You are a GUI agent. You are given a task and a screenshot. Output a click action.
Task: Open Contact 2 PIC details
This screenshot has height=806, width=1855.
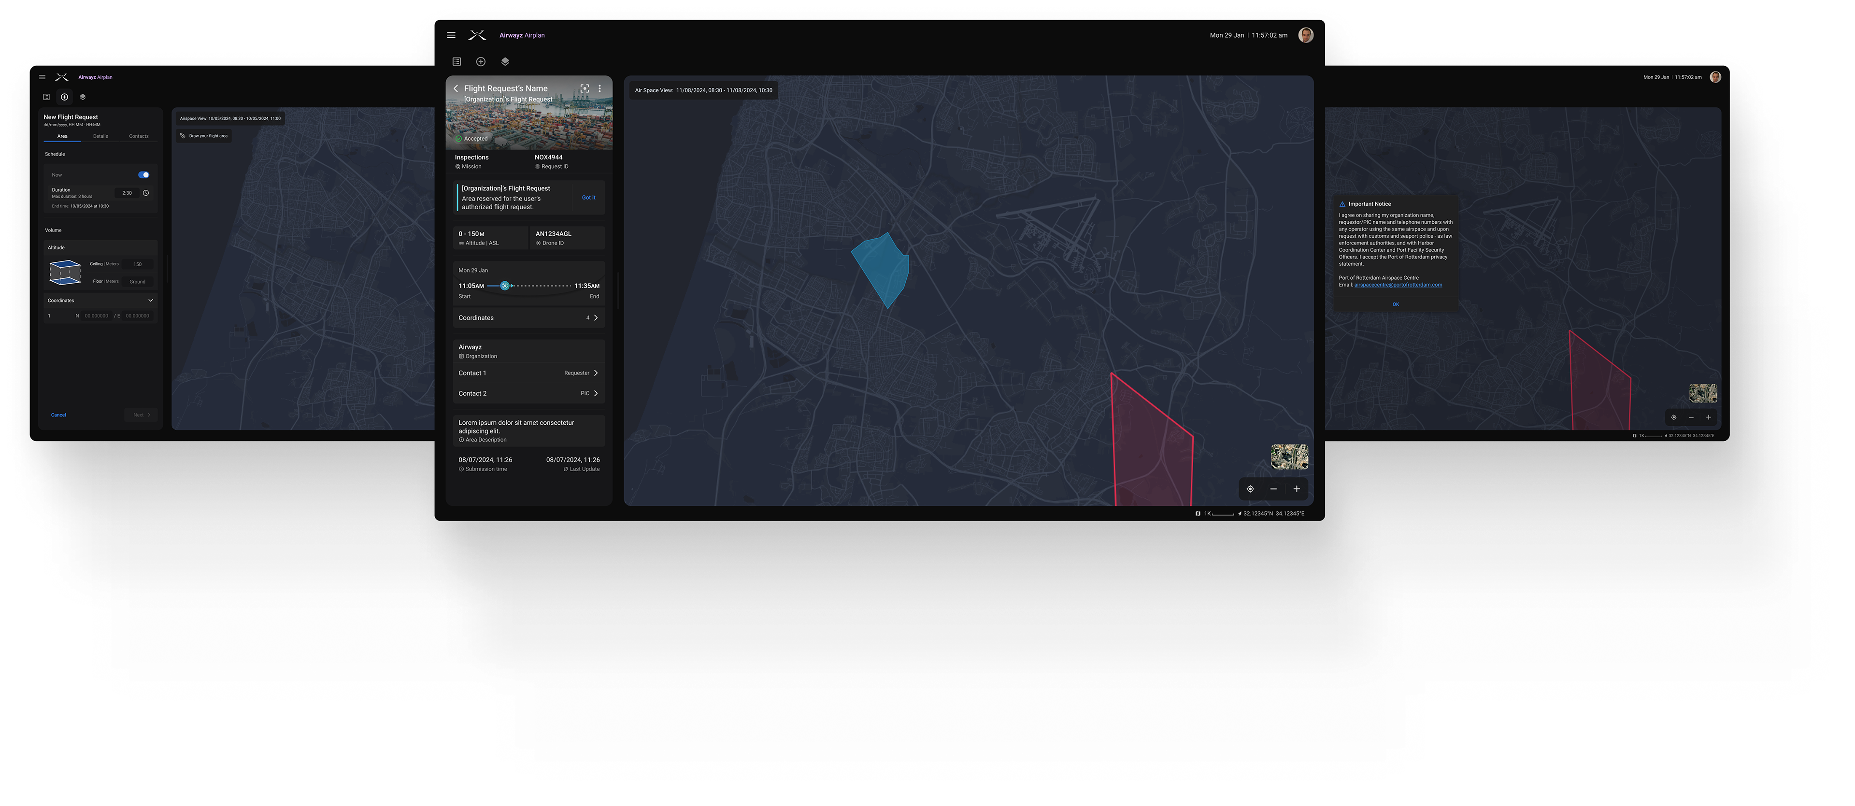[x=595, y=393]
